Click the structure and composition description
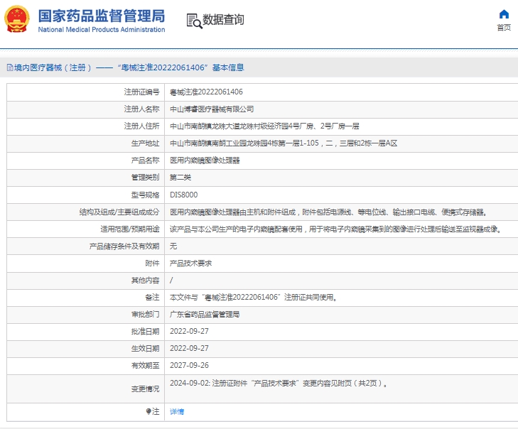 [328, 212]
